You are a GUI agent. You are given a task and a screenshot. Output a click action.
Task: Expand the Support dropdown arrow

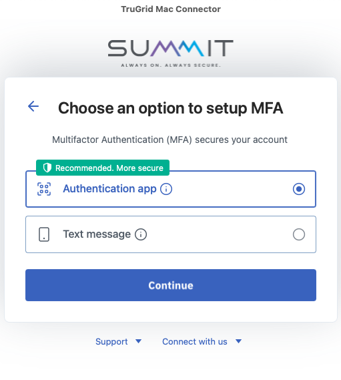[x=139, y=341]
